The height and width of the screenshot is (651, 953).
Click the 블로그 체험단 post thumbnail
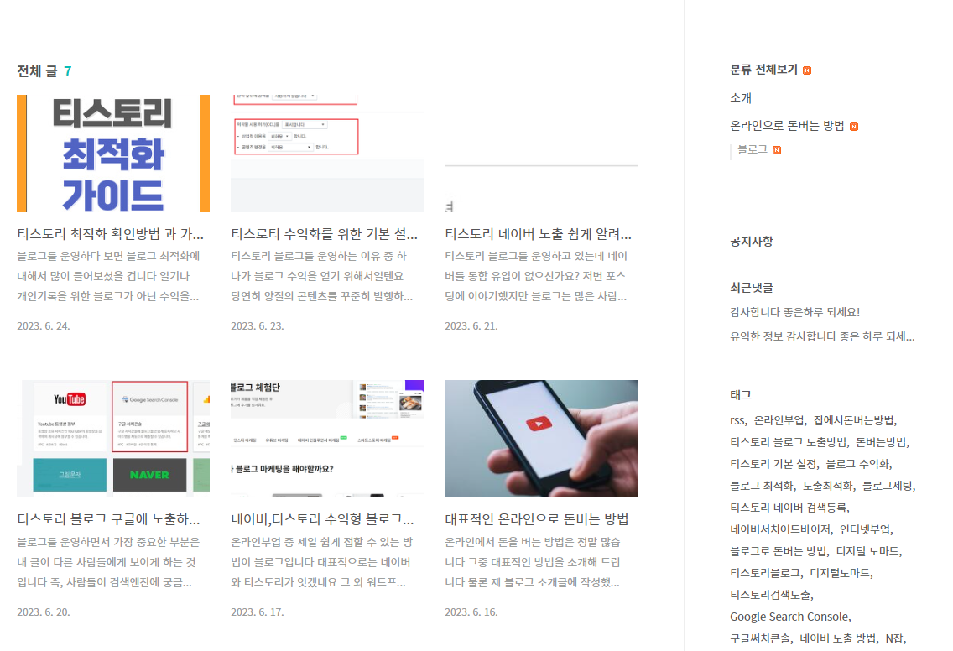pyautogui.click(x=327, y=438)
